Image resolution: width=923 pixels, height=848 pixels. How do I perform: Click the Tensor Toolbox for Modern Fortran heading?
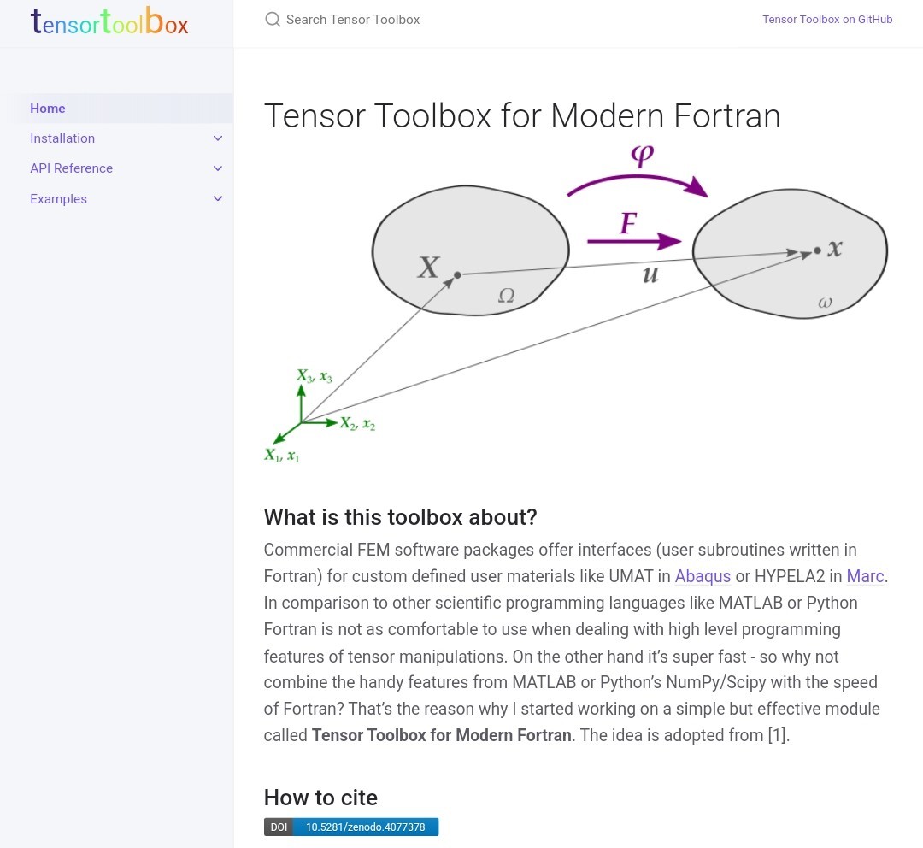click(x=522, y=115)
